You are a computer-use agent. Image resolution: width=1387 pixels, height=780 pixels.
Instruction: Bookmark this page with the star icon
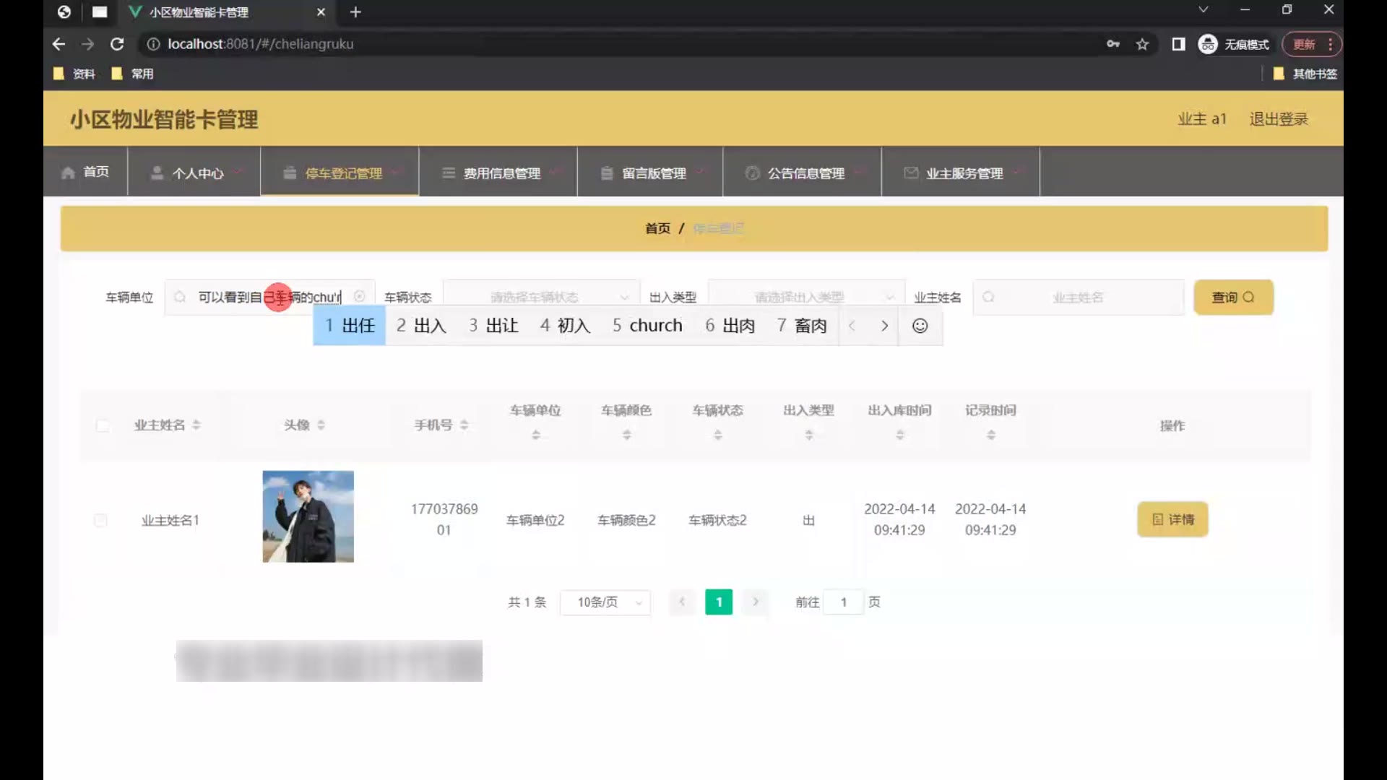[1142, 44]
